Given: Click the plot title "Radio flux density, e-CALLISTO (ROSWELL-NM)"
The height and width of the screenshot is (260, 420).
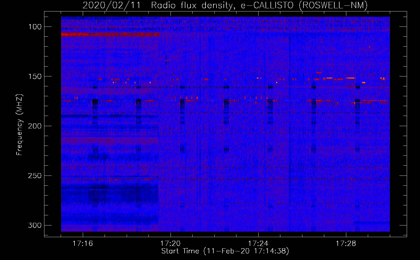Looking at the screenshot, I should [x=259, y=5].
